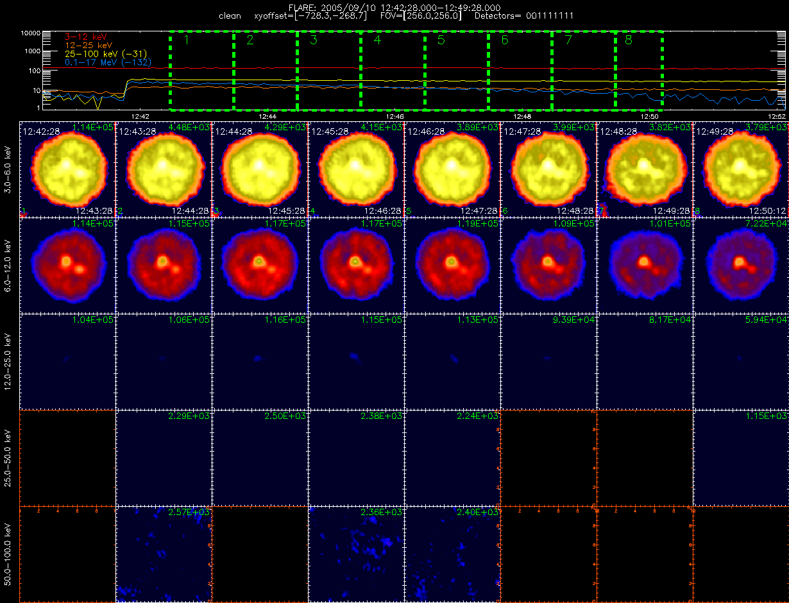Click the 2.24E+03 peak value
The height and width of the screenshot is (603, 789).
(478, 416)
